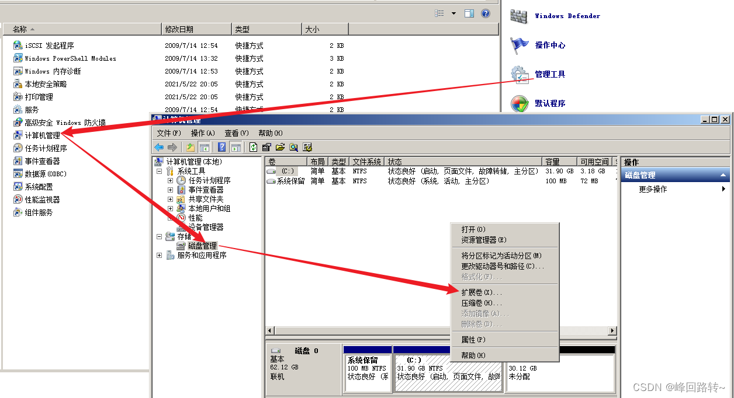This screenshot has height=398, width=734.
Task: Select 磁盘管理 in the console tree
Action: (203, 246)
